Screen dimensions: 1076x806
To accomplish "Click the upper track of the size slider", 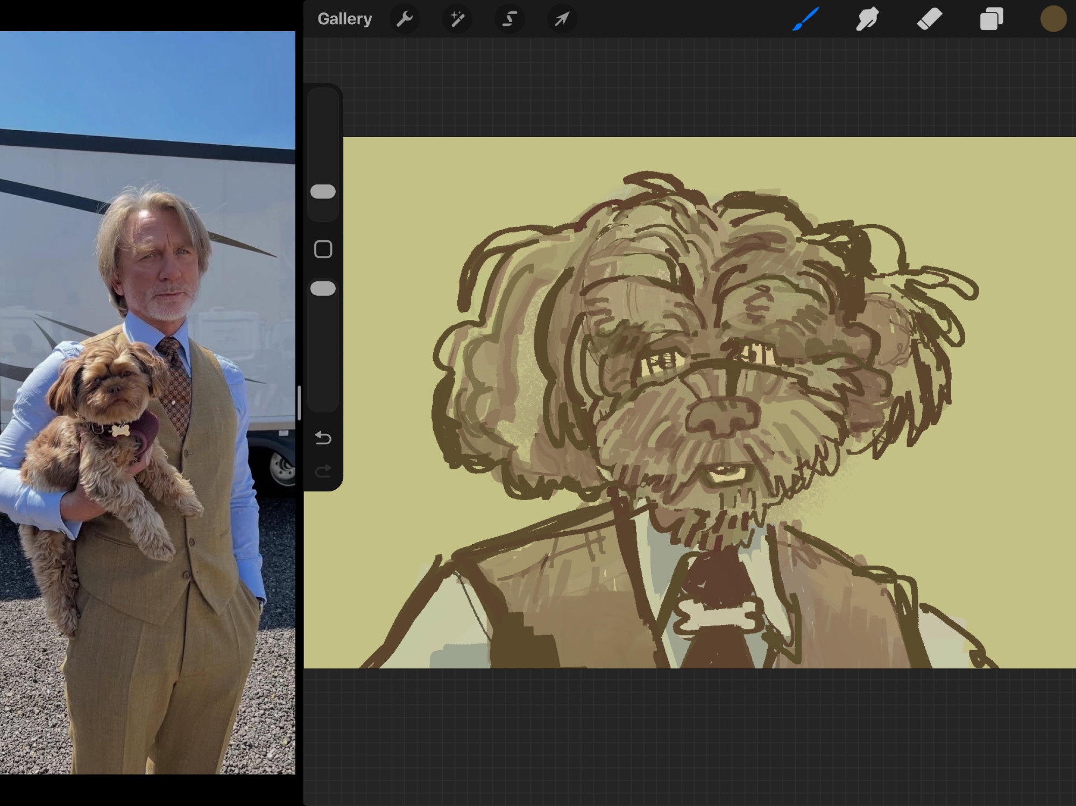I will pyautogui.click(x=323, y=134).
